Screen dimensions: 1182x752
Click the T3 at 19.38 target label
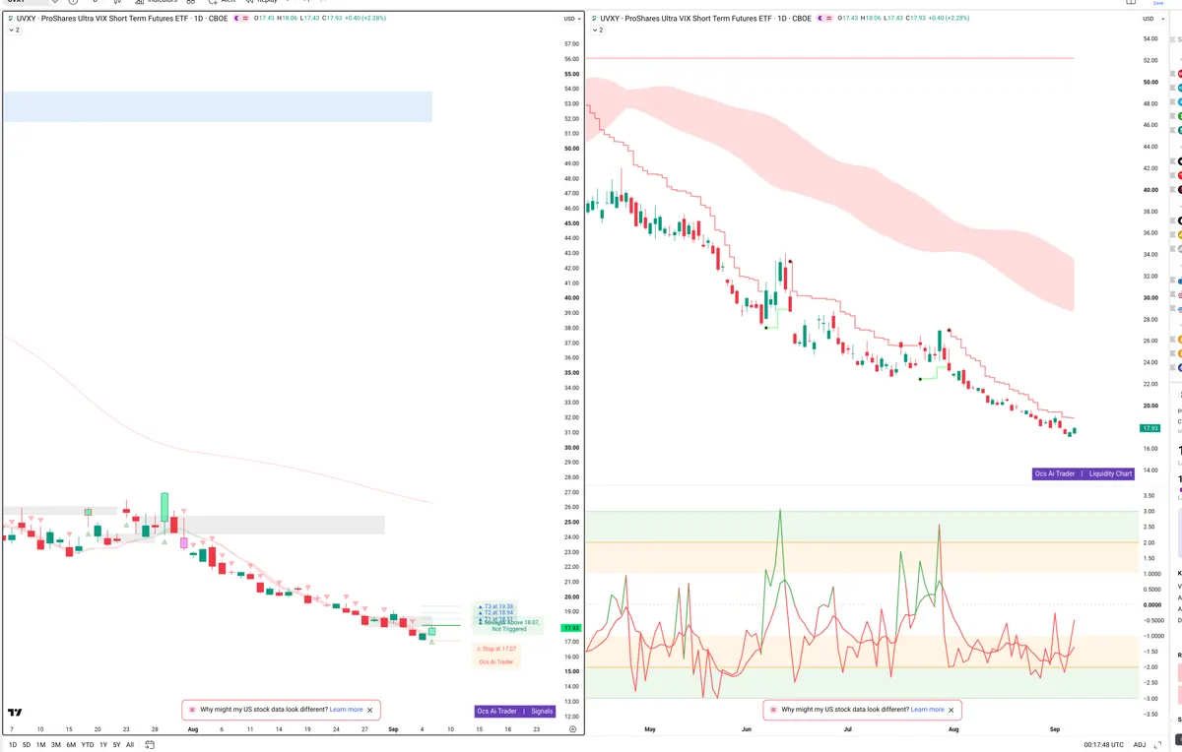tap(497, 606)
